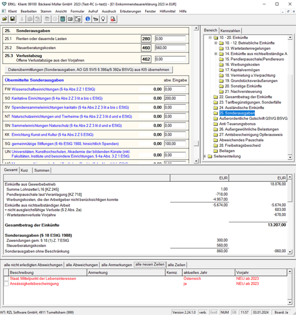This screenshot has width=296, height=315.
Task: Open the 26. Außergewöhnliche Belastungen folder
Action: pos(248,129)
